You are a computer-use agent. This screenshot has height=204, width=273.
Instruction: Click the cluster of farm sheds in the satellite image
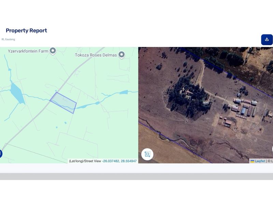244,108
